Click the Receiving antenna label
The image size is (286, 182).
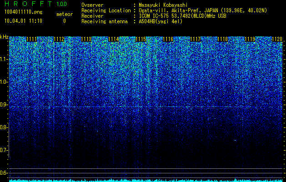[105, 21]
